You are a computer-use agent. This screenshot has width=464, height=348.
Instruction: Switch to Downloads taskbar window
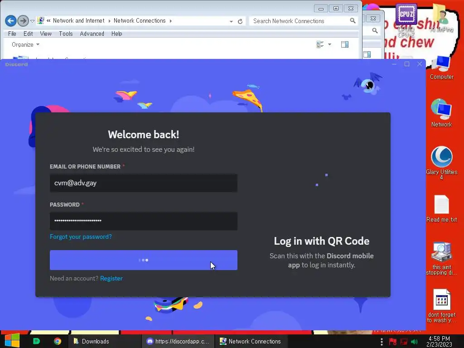click(104, 341)
